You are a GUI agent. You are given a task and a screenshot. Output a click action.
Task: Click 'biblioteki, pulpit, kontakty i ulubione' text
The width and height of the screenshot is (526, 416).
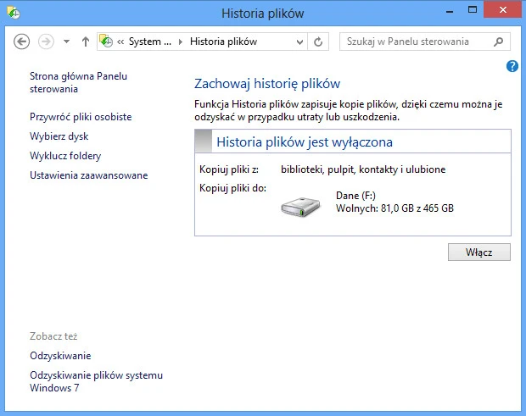(x=363, y=169)
